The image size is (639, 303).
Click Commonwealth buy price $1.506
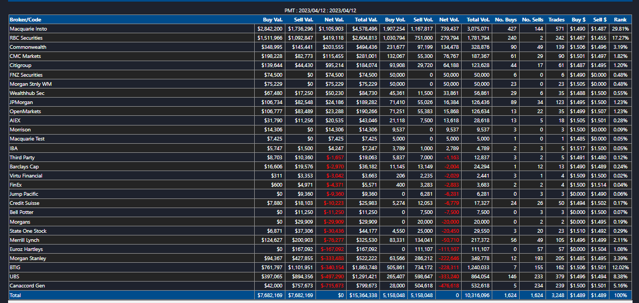(577, 47)
